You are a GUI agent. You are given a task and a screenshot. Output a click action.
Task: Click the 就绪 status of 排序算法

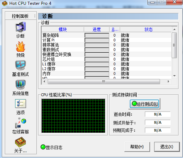(125, 45)
